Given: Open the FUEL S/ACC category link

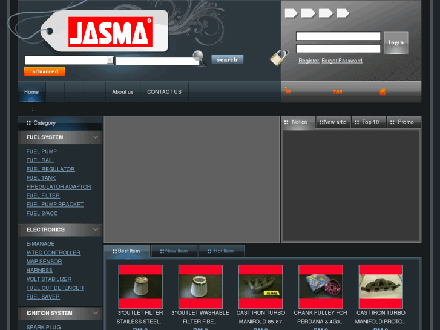Looking at the screenshot, I should point(42,214).
